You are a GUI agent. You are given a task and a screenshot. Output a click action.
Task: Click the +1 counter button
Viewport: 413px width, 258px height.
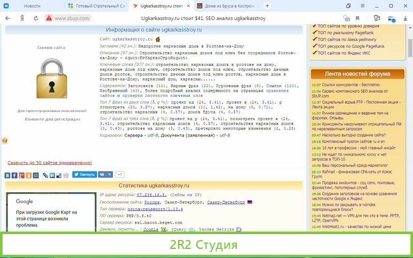[x=119, y=175]
